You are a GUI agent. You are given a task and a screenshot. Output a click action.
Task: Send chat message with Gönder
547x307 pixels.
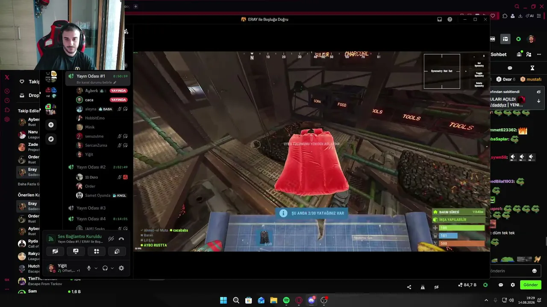[531, 285]
